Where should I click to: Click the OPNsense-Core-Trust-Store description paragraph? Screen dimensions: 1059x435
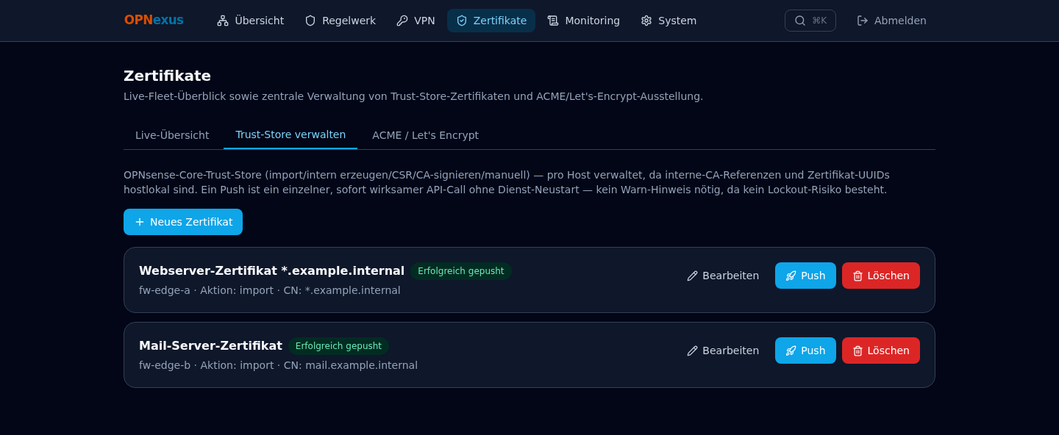[507, 182]
